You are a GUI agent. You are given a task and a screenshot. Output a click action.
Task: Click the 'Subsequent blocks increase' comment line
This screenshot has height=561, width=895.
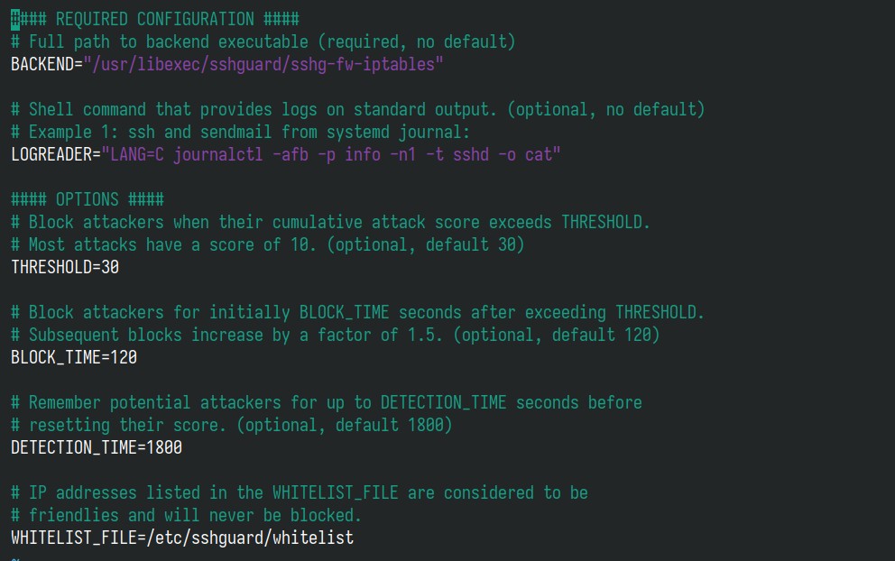(x=335, y=335)
